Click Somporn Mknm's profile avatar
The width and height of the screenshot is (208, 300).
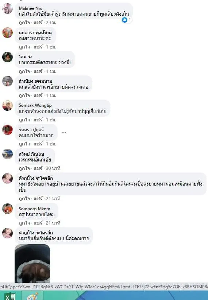coord(7,209)
